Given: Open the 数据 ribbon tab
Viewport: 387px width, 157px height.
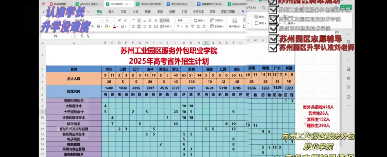Looking at the screenshot, I should coord(148,12).
